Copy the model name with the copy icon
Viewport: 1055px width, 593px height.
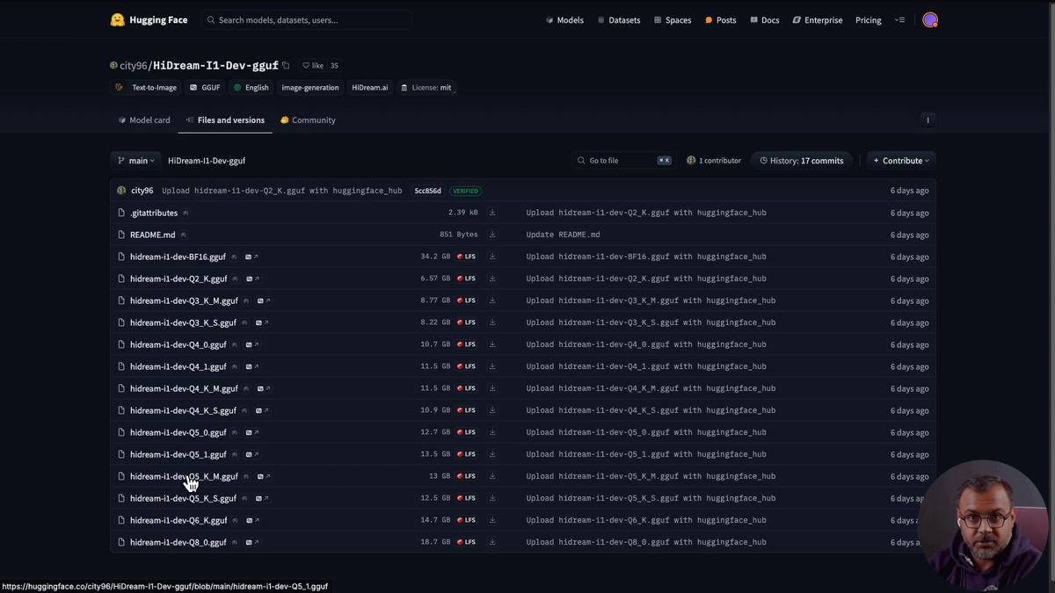286,65
